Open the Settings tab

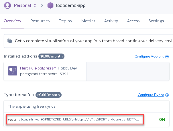tap(156, 21)
